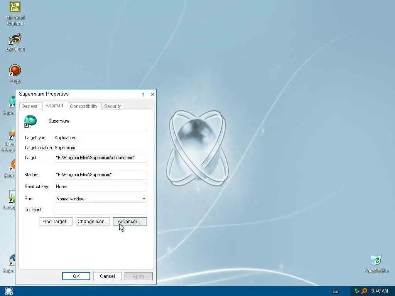The height and width of the screenshot is (296, 395).
Task: Click the Comment text field
Action: pyautogui.click(x=101, y=210)
